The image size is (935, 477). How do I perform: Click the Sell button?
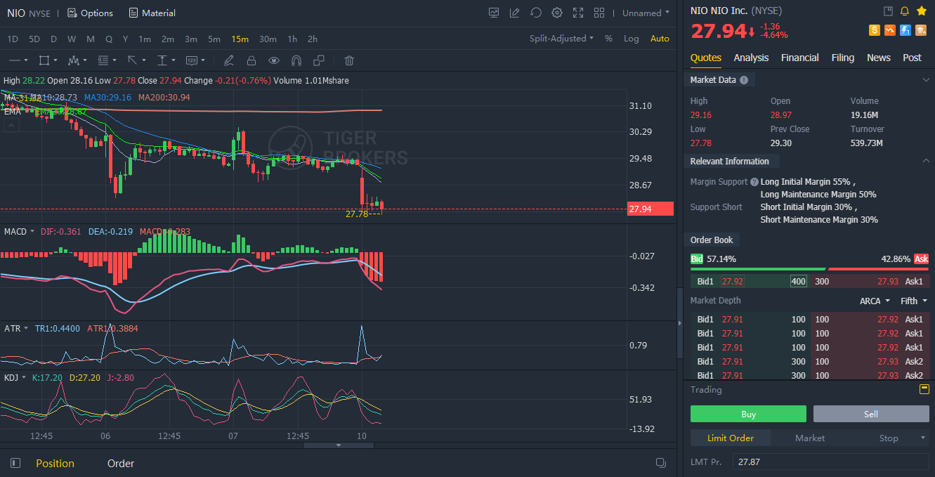pos(871,414)
